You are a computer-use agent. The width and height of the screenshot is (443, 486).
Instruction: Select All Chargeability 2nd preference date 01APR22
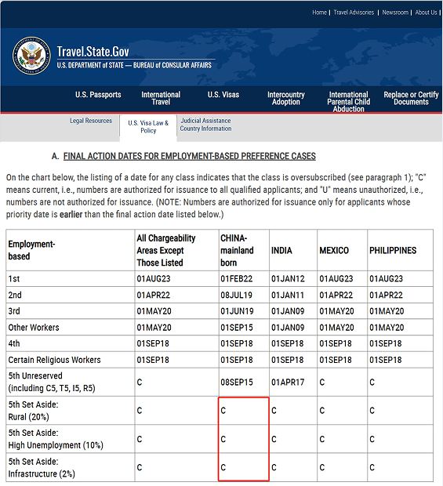[x=153, y=295]
